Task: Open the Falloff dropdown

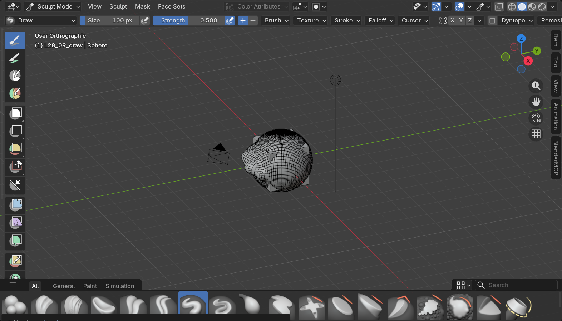Action: pyautogui.click(x=381, y=21)
